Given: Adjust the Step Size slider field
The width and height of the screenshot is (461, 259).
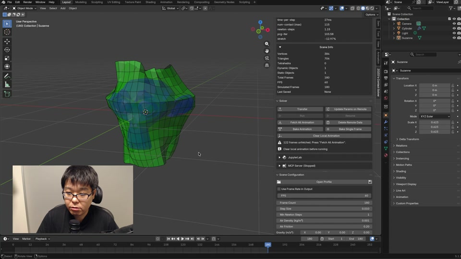Looking at the screenshot, I should coord(324,209).
